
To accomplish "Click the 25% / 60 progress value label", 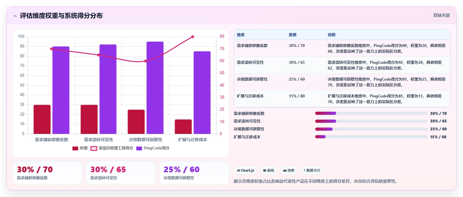I will tap(438, 129).
